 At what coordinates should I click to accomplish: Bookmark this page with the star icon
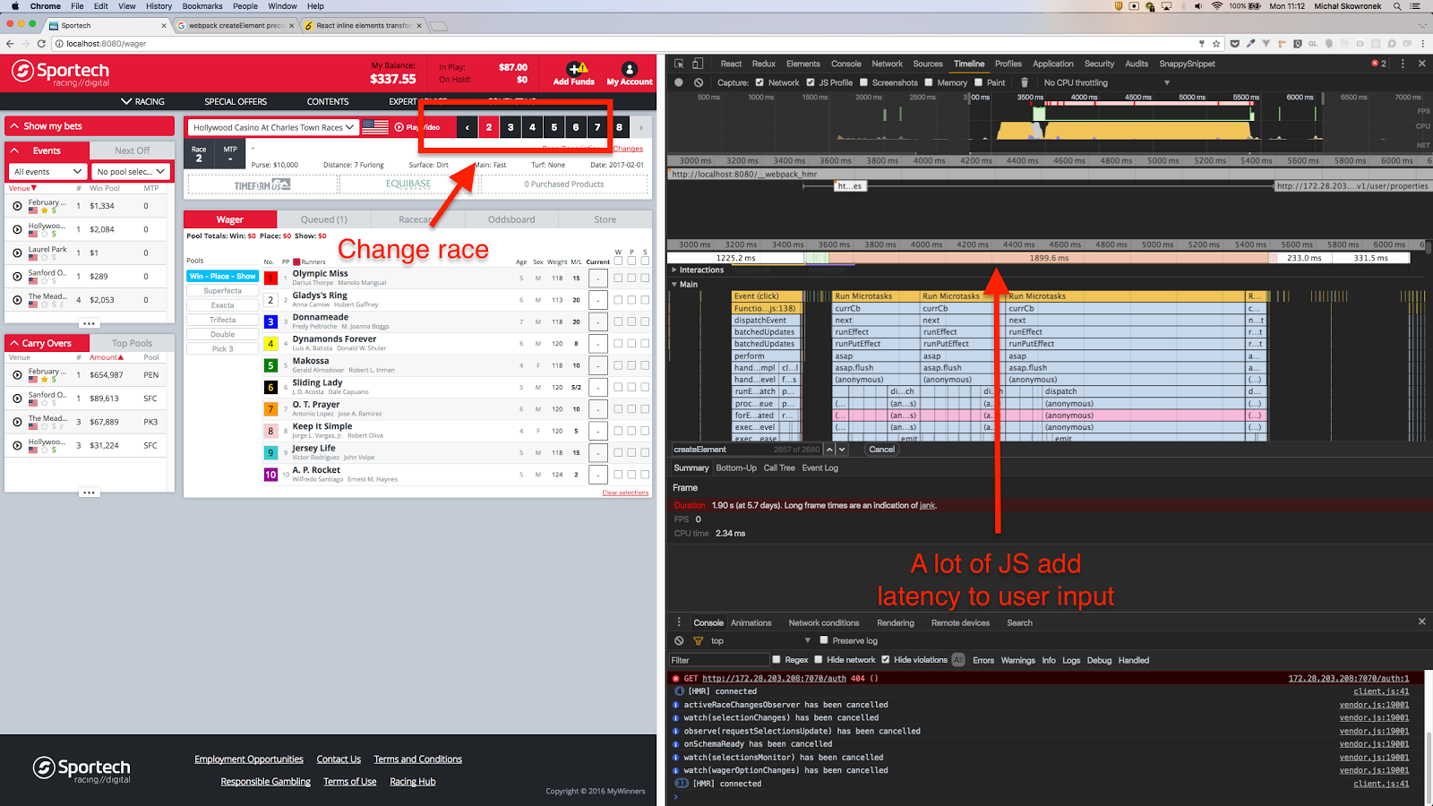[1216, 43]
